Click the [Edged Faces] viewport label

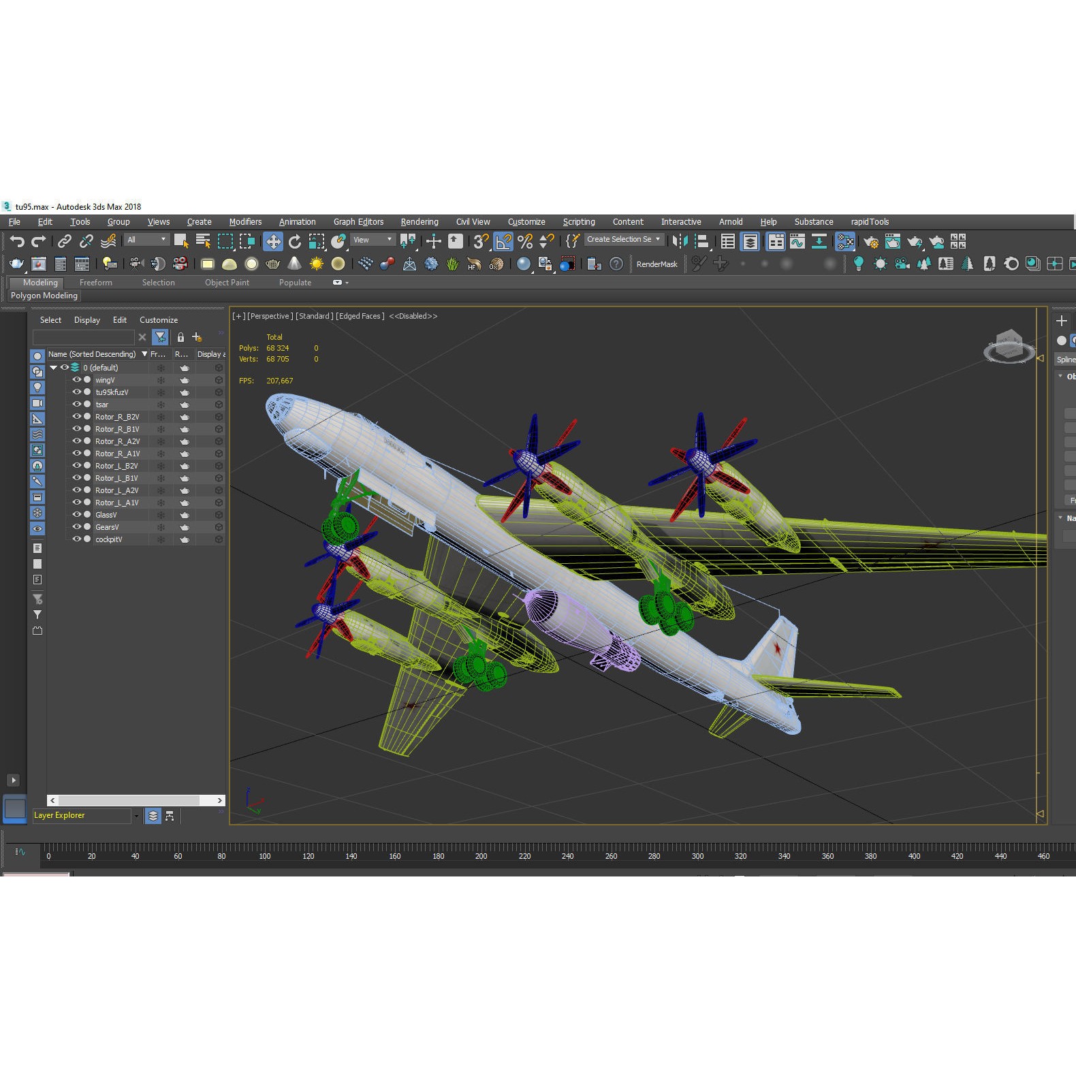click(360, 316)
